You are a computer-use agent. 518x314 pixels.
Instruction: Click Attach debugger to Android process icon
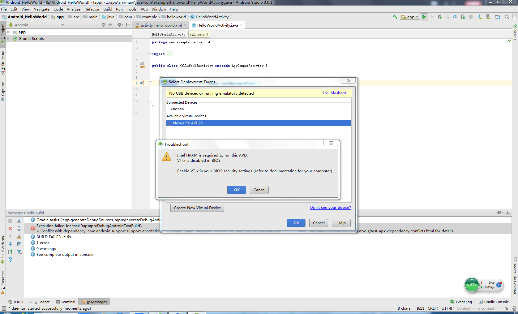point(463,17)
